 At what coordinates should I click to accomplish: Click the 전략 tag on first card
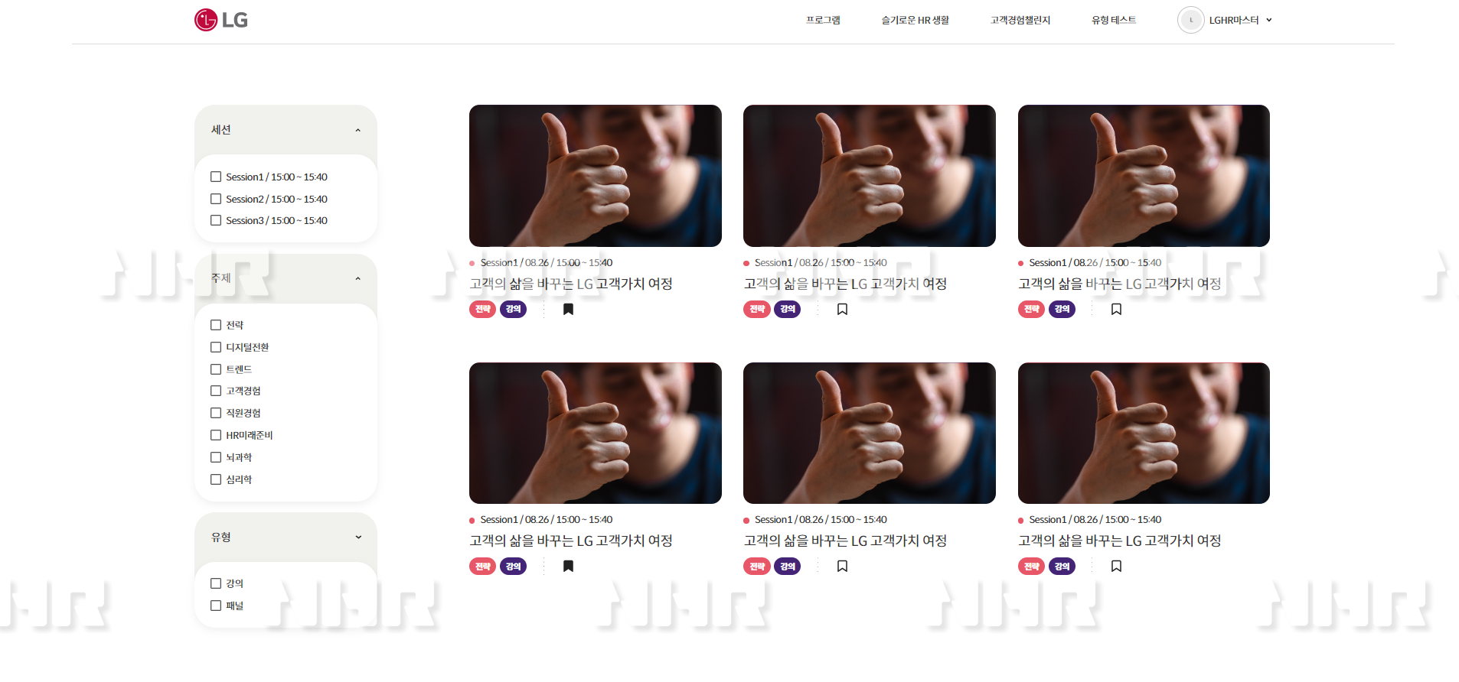(x=482, y=309)
